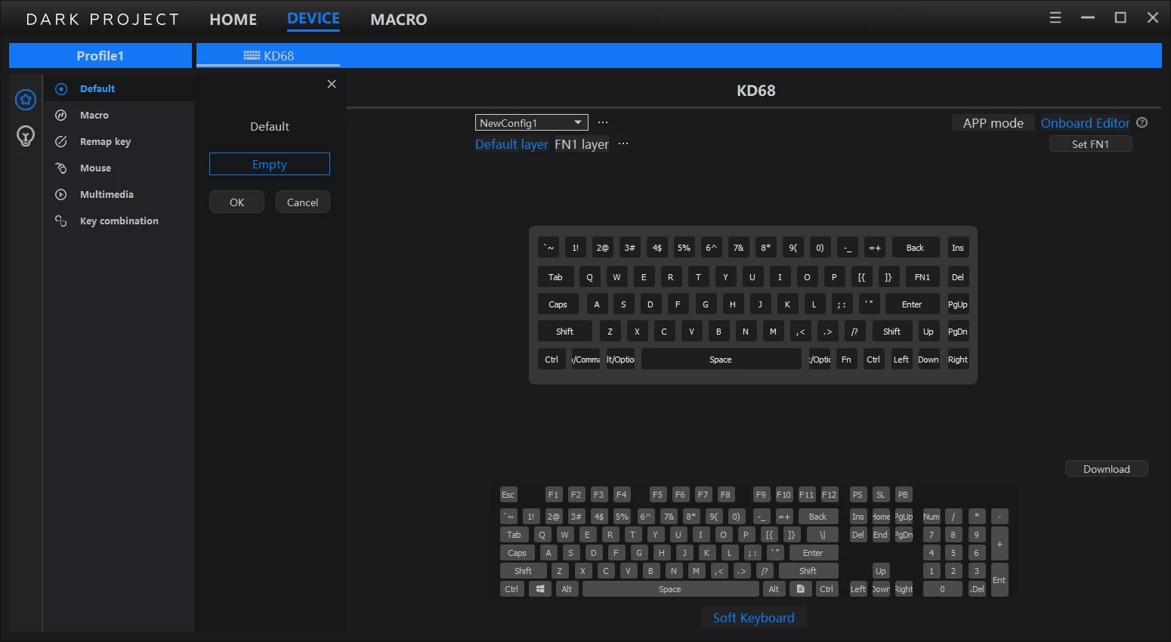This screenshot has width=1171, height=642.
Task: Select the Space key on KD68 layout
Action: tap(721, 360)
